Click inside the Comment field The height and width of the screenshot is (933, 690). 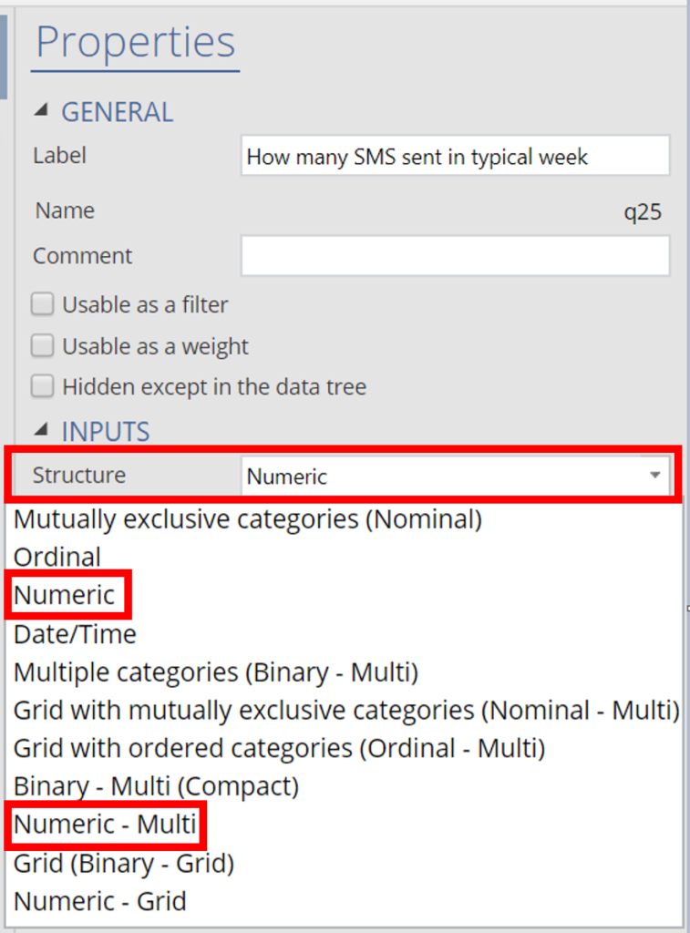point(455,256)
